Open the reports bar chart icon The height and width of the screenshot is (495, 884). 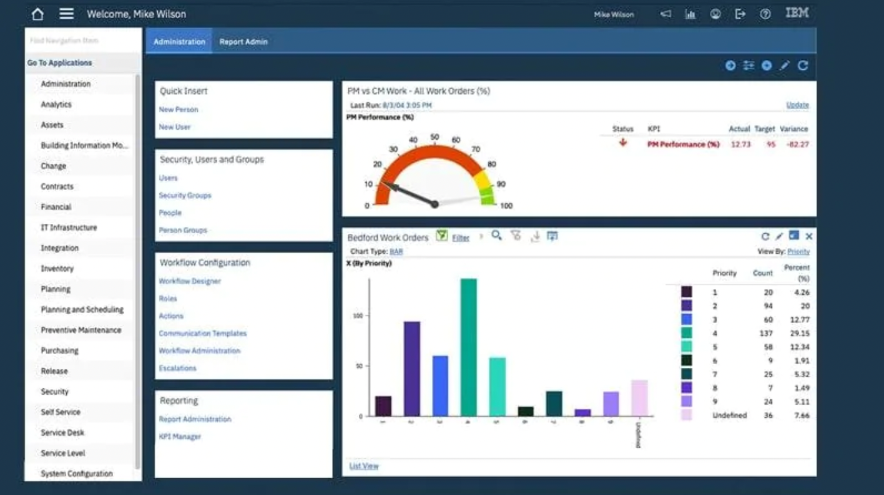tap(690, 14)
